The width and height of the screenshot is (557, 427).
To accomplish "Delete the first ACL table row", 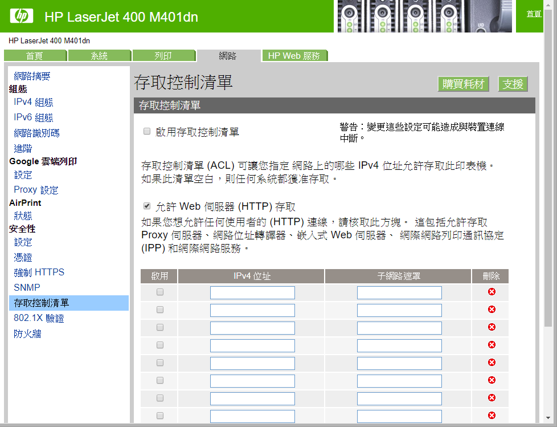I will point(492,292).
